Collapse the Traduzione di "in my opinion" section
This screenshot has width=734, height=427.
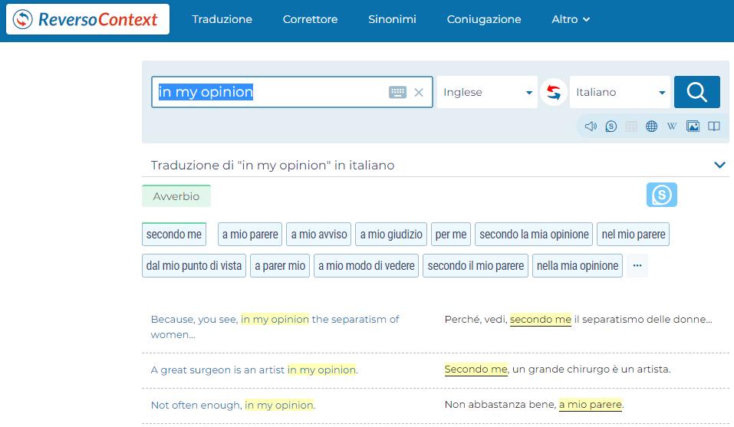click(x=719, y=165)
